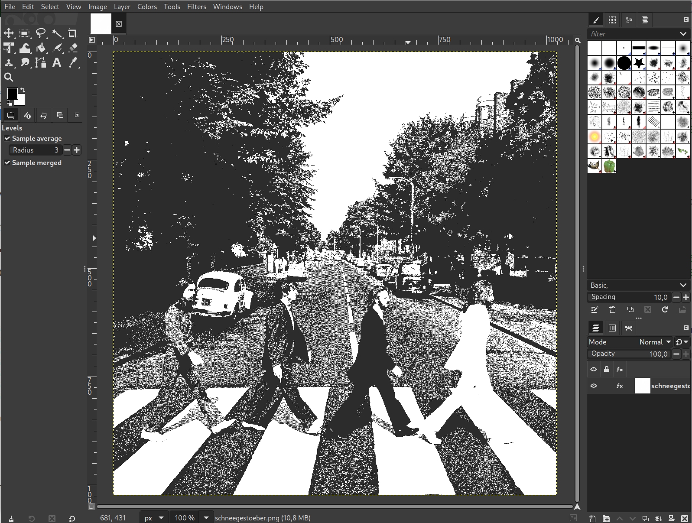This screenshot has width=692, height=523.
Task: Select the Fuzzy Select magic wand tool
Action: click(x=57, y=33)
